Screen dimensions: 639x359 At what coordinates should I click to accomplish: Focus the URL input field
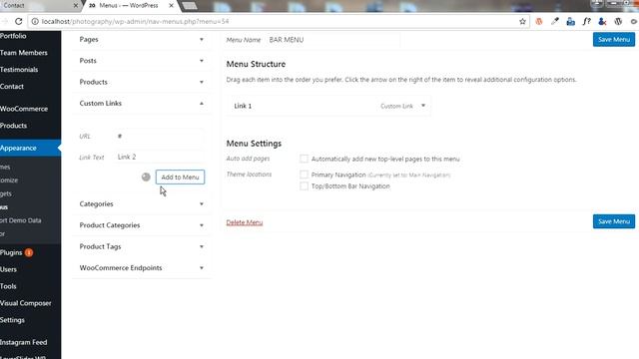pyautogui.click(x=160, y=136)
